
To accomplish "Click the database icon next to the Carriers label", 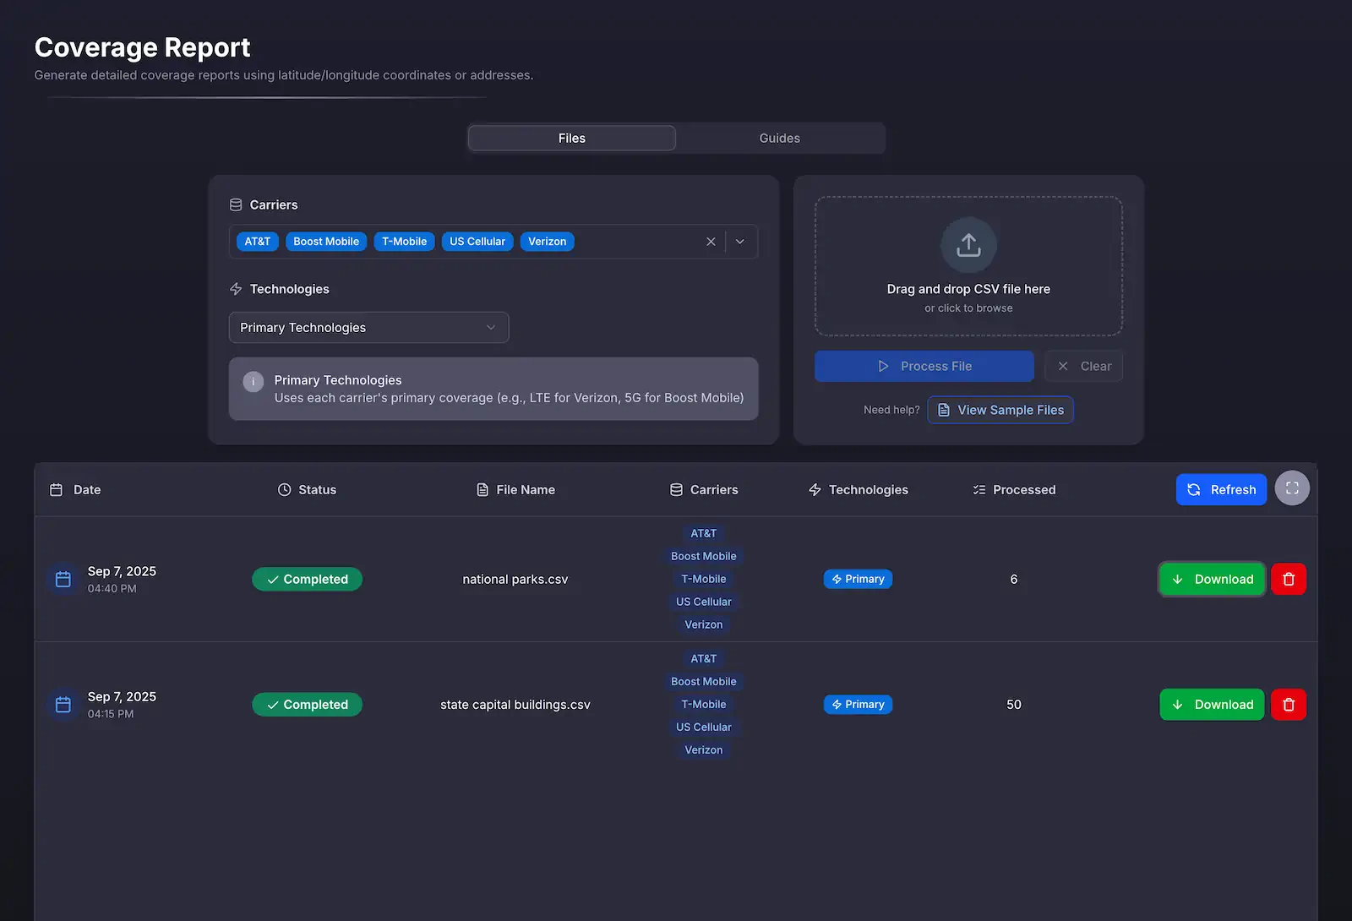I will 234,204.
